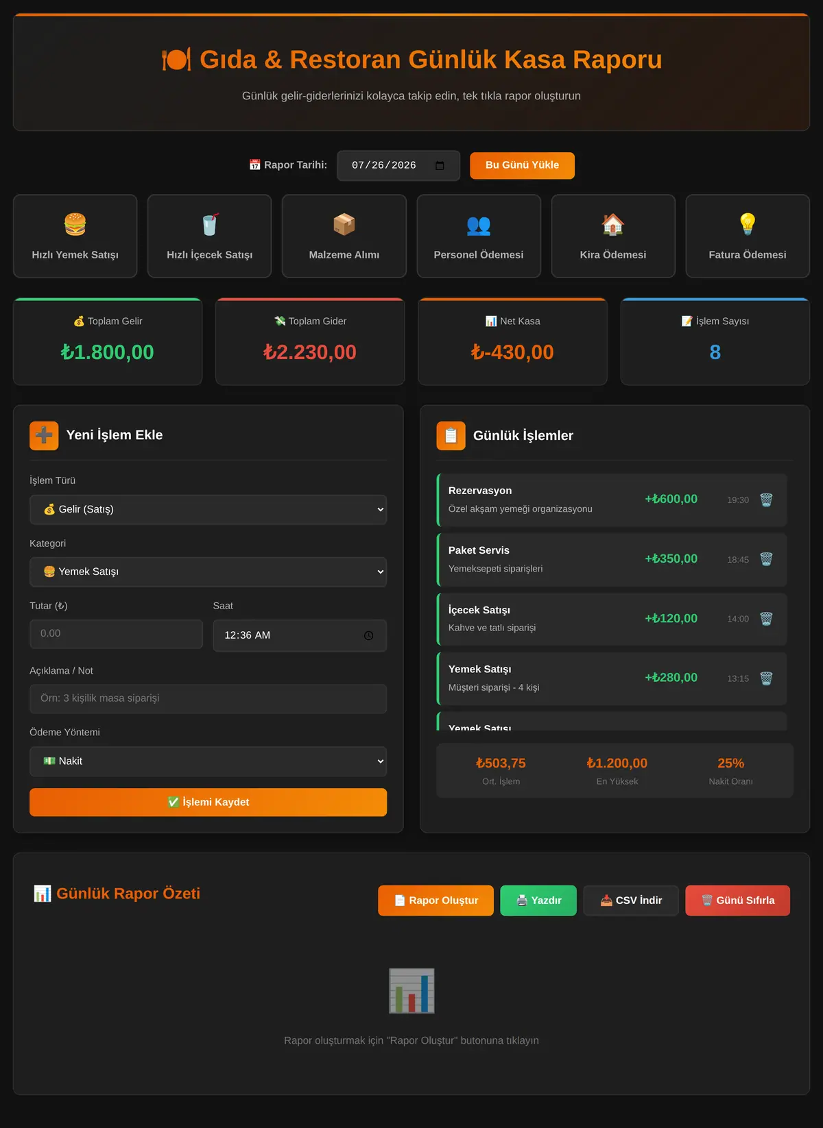Click the Toplam Gelir value ₺1.800,00

107,352
